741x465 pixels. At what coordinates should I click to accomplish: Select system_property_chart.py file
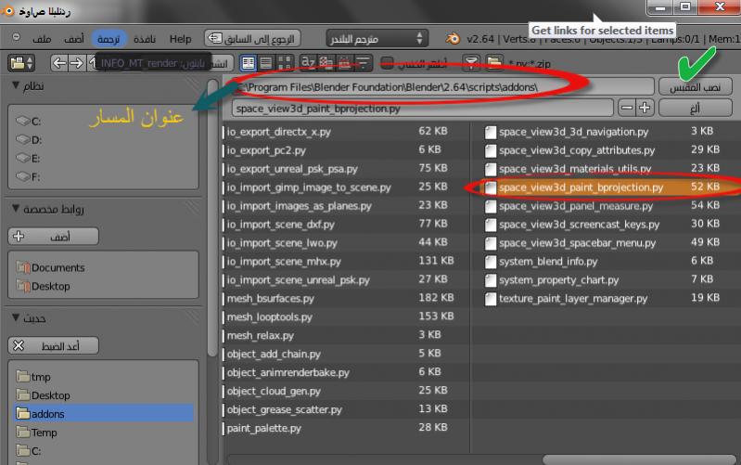click(558, 279)
